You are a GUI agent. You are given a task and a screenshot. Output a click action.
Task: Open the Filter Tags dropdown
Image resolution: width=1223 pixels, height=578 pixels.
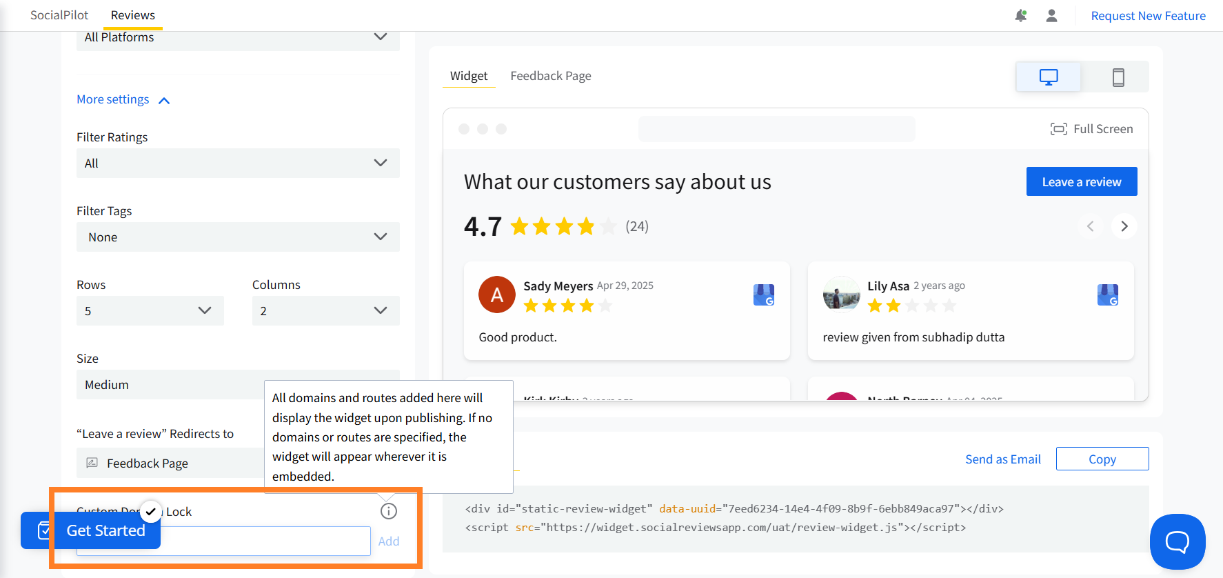pyautogui.click(x=238, y=237)
